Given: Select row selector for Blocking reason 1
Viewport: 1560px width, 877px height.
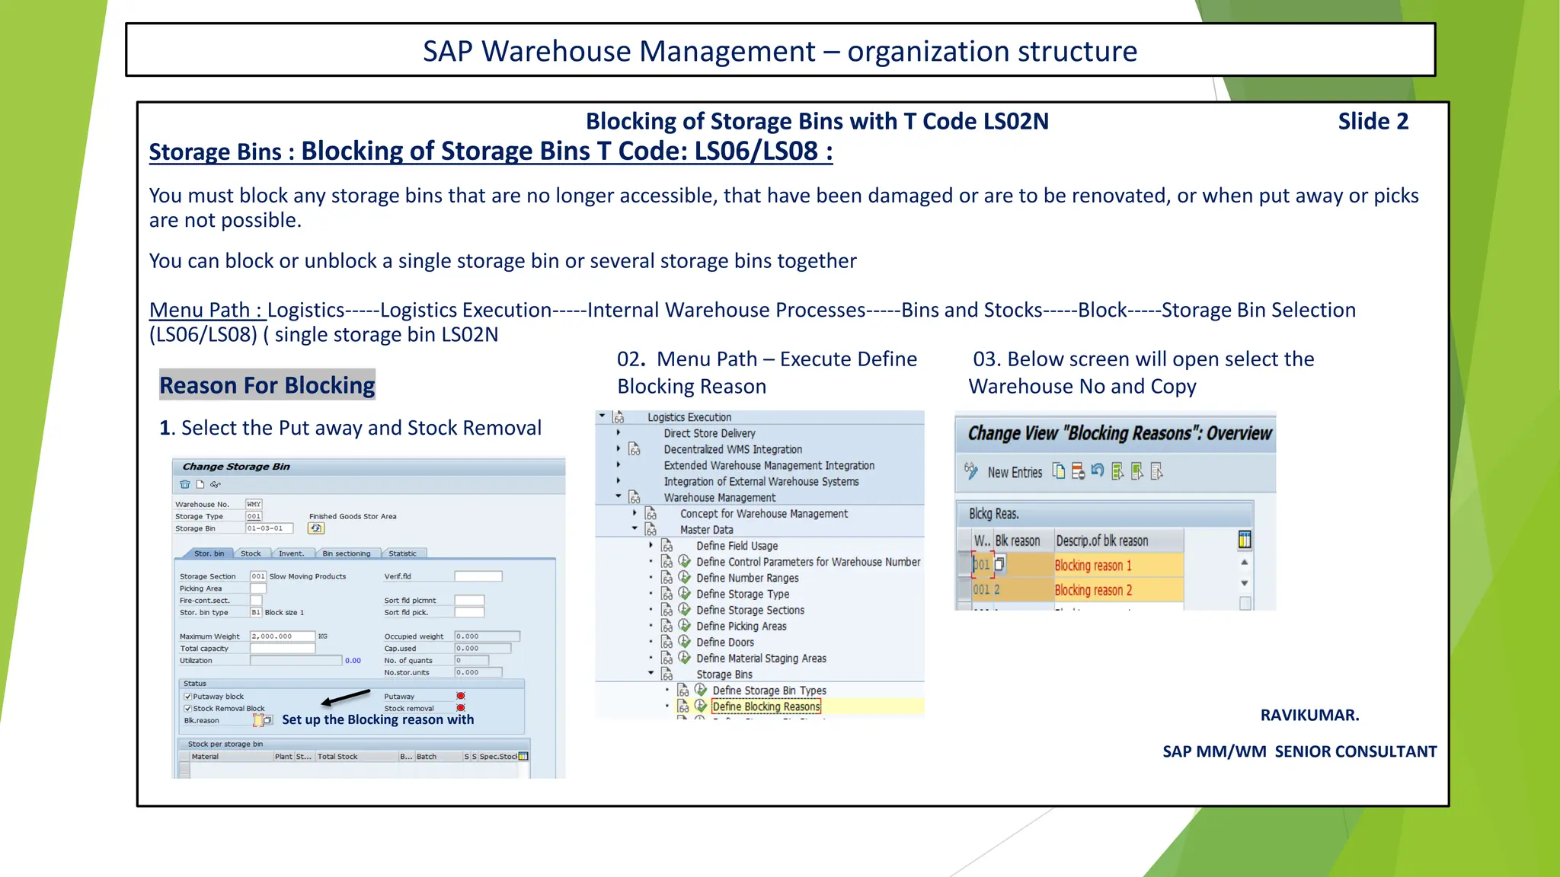Looking at the screenshot, I should tap(964, 565).
